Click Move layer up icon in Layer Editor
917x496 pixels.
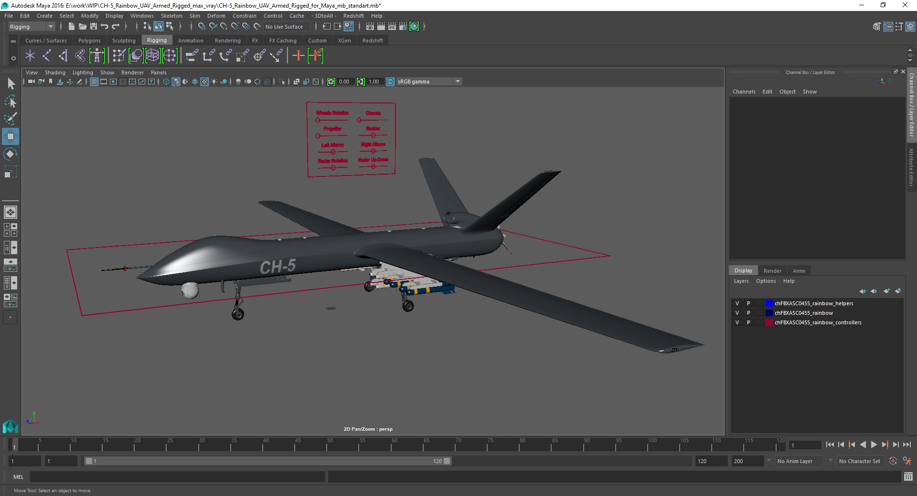(863, 291)
